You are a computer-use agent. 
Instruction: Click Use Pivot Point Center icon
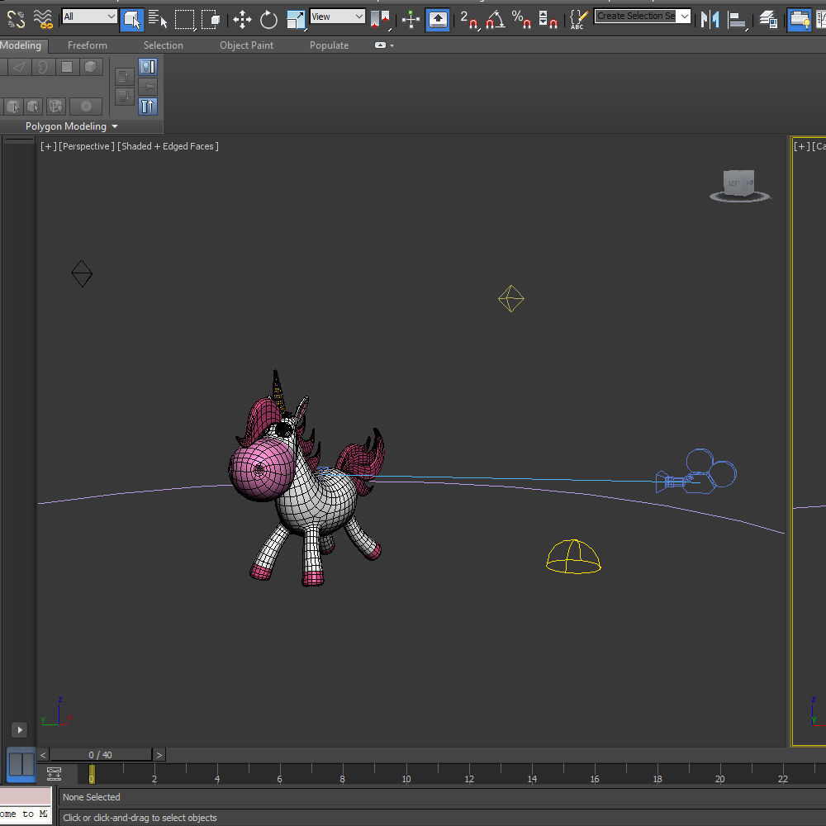[380, 20]
